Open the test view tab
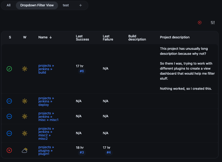This screenshot has width=222, height=162. (x=66, y=5)
